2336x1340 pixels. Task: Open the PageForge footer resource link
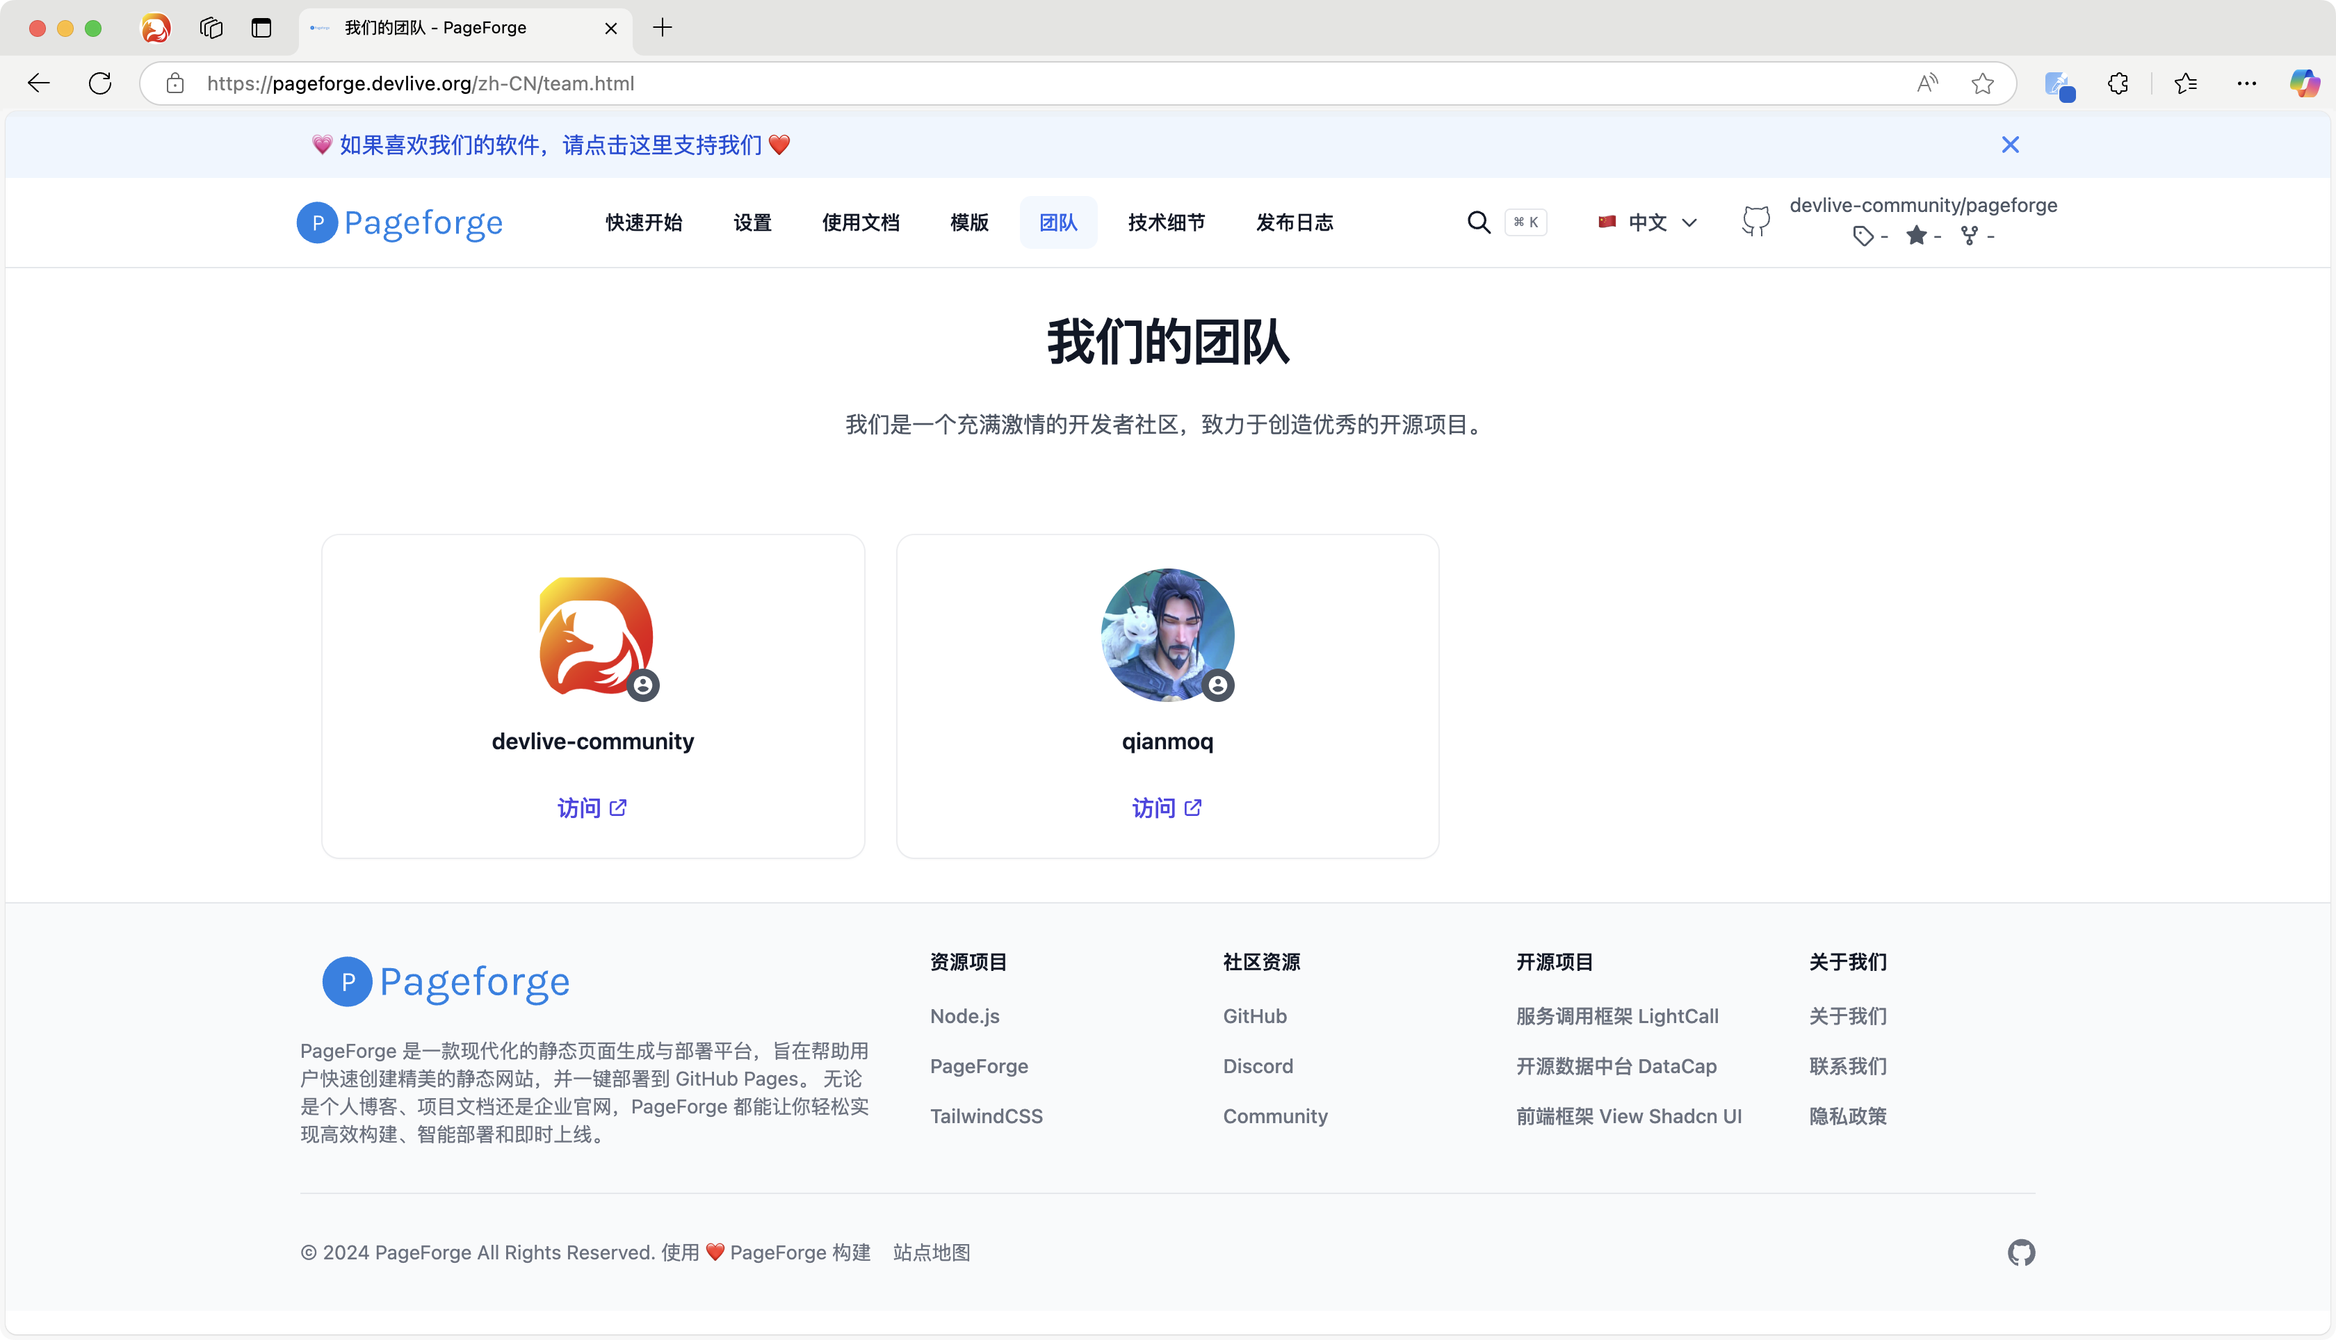[x=978, y=1065]
